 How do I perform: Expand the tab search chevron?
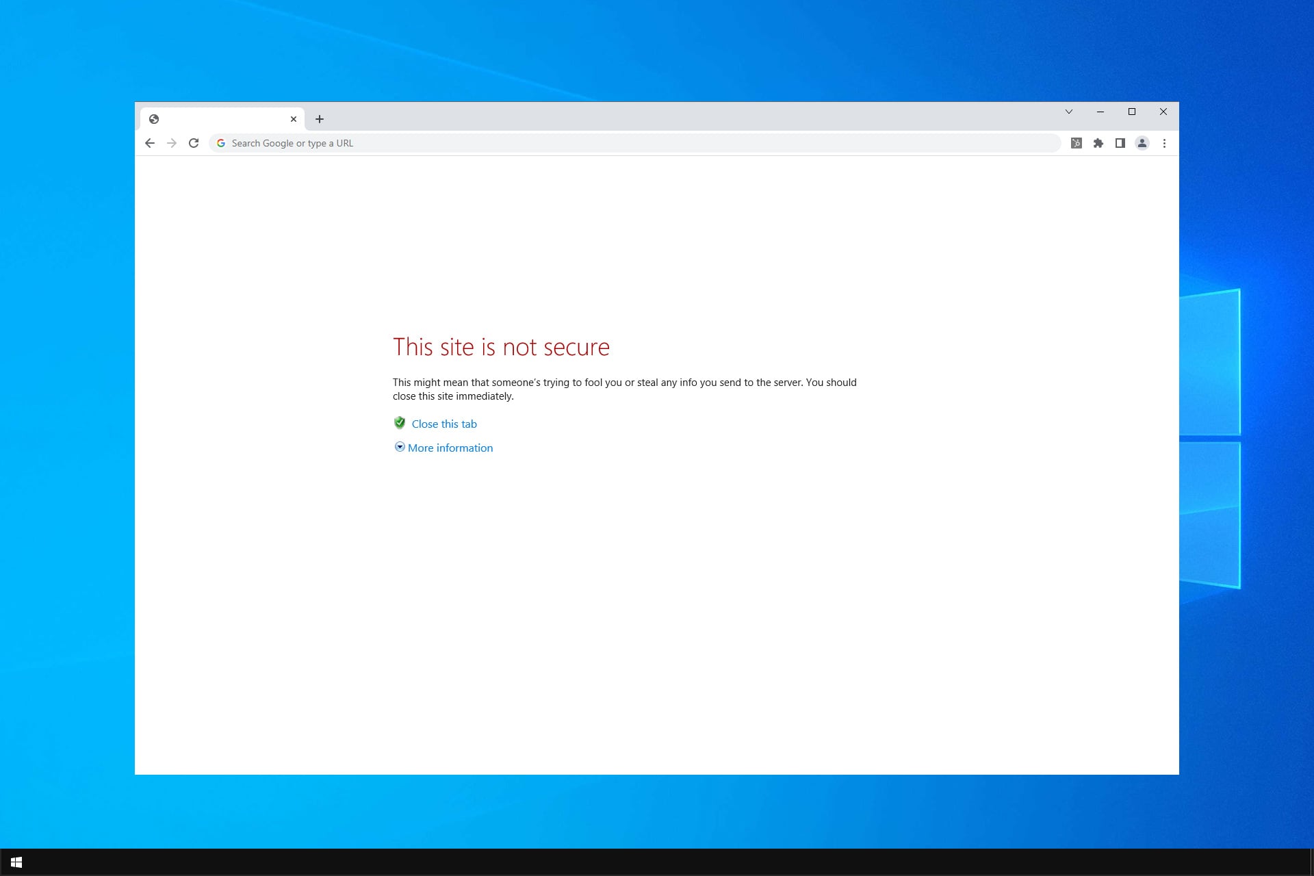tap(1069, 112)
